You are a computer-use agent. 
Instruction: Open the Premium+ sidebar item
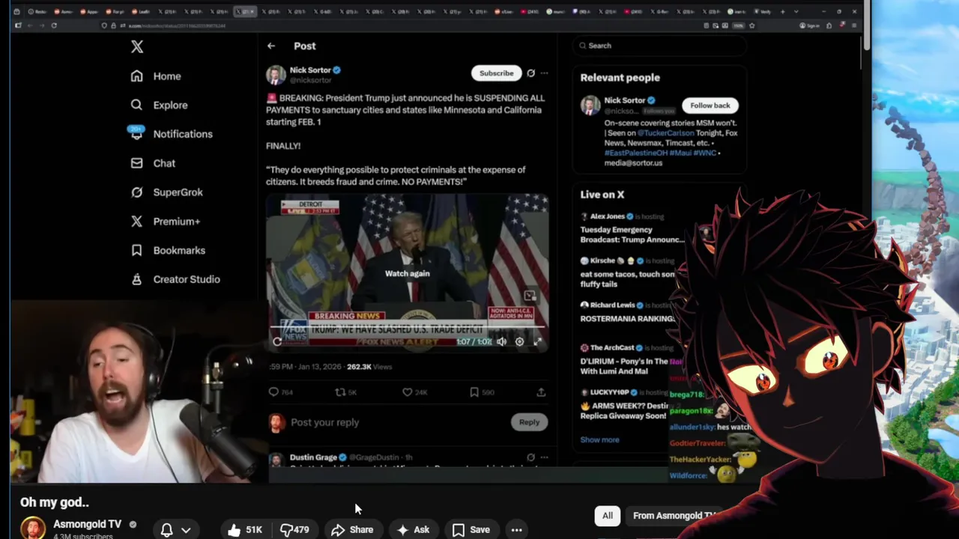click(x=165, y=222)
